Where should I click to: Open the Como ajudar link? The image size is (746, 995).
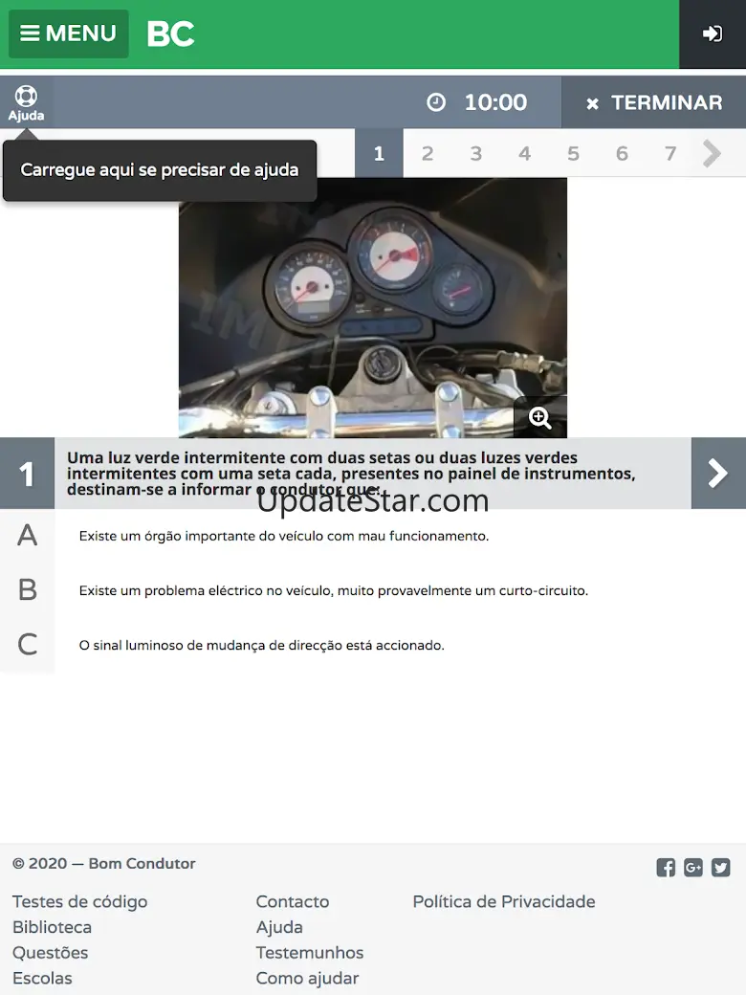(307, 978)
